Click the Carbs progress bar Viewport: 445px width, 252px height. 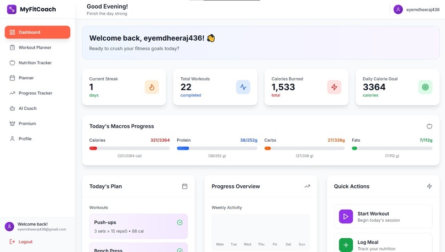click(x=305, y=148)
